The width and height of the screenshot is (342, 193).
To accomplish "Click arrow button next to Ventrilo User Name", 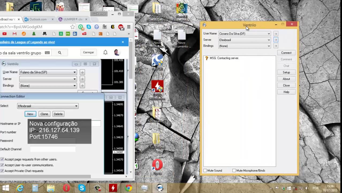I will point(276,34).
